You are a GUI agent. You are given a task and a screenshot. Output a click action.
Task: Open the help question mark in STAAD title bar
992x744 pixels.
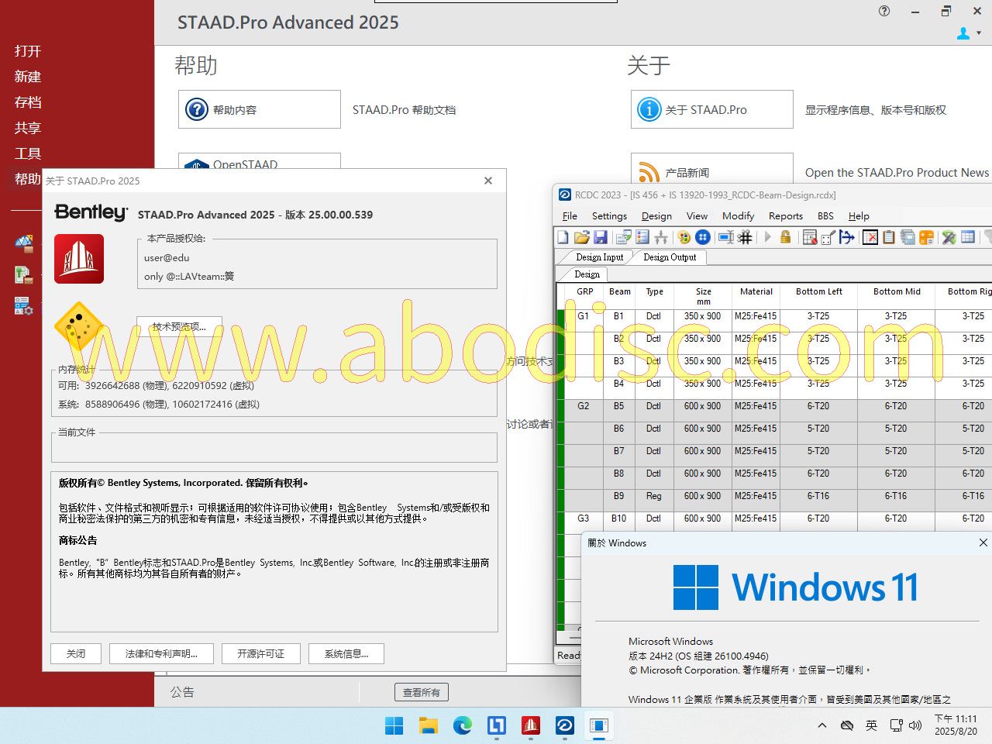point(884,11)
